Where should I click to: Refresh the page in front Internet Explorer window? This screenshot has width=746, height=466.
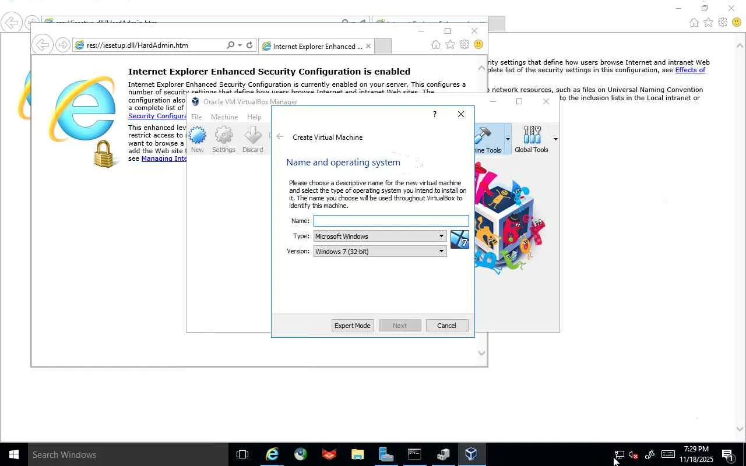coord(249,45)
